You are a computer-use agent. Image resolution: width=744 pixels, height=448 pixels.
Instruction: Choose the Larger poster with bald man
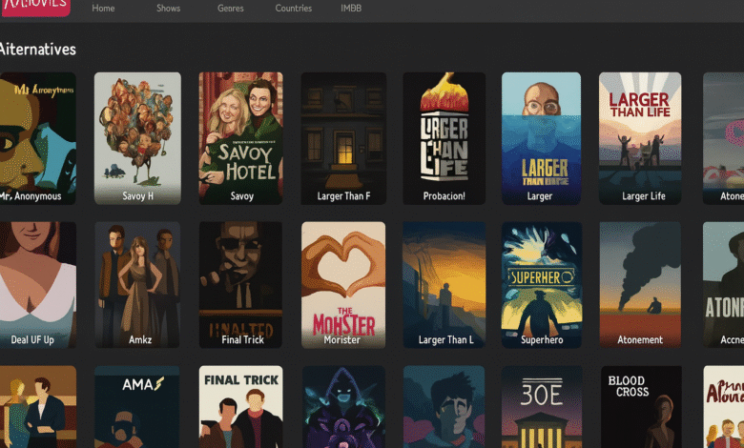click(541, 133)
